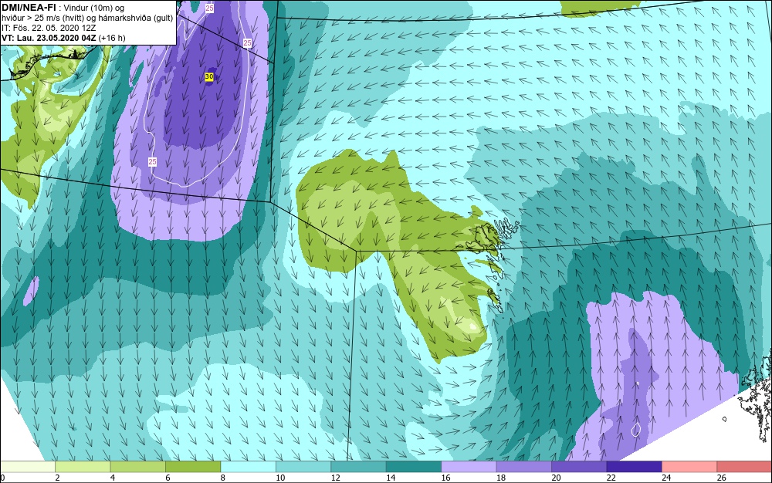Viewport: 772px width, 483px height.
Task: Select the 8–10 m/s pale cyan legend swatch
Action: 248,467
